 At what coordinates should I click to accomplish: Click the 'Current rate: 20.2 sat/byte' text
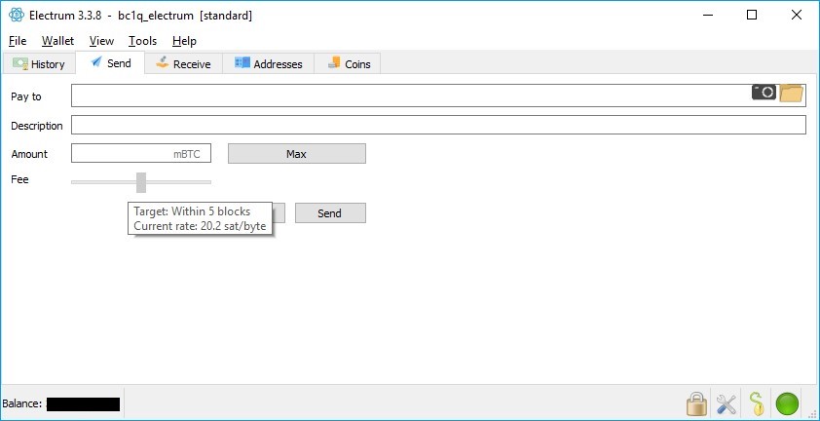200,226
